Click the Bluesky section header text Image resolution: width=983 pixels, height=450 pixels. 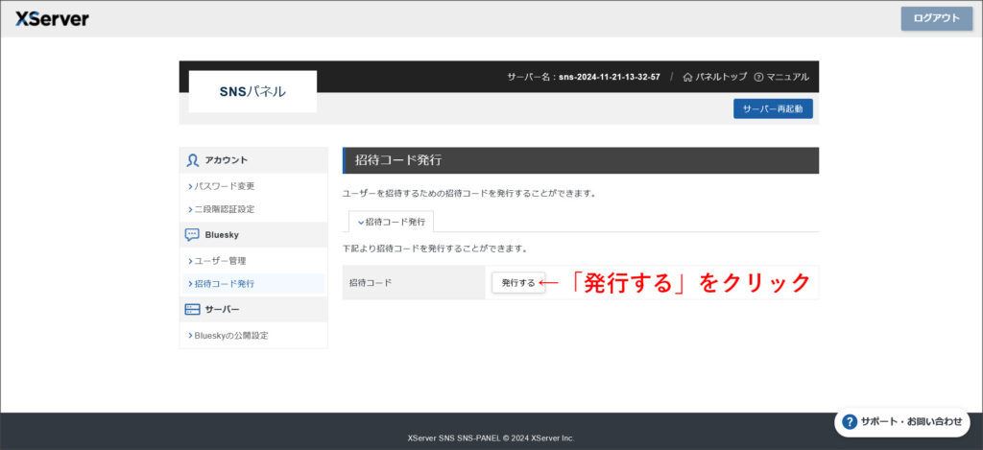tap(222, 235)
